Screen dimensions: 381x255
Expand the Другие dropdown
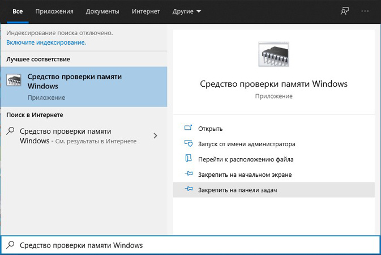[187, 11]
